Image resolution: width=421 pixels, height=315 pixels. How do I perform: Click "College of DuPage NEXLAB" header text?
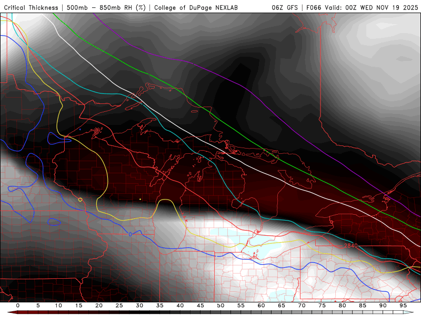[x=196, y=8]
